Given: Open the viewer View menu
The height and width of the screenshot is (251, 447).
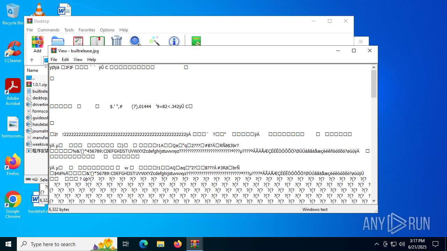Looking at the screenshot, I should coord(78,60).
